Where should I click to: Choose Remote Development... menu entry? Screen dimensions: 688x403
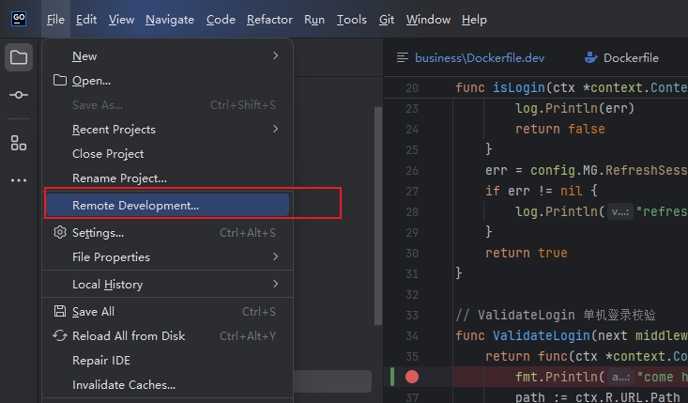(168, 205)
